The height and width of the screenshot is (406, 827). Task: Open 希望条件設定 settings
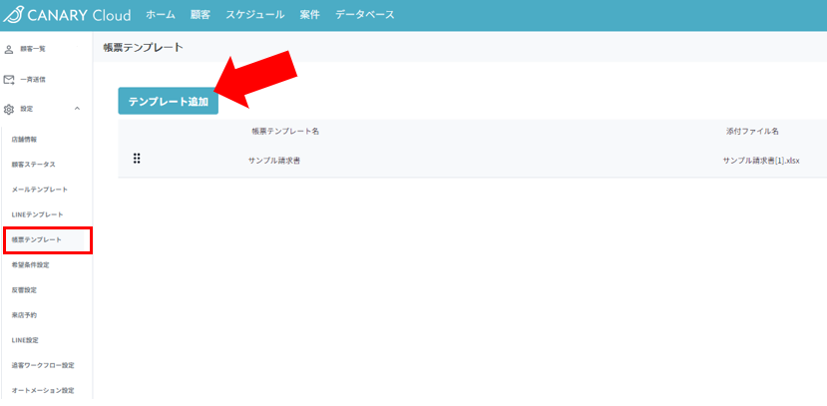[x=31, y=265]
